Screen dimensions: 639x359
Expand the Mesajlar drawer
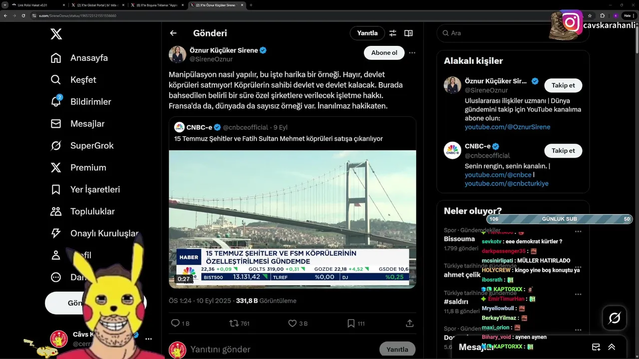click(x=612, y=347)
